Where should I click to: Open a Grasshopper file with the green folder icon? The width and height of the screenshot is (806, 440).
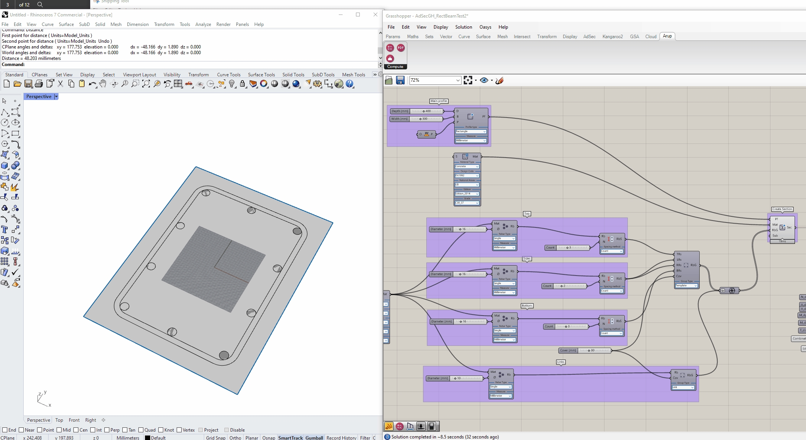point(389,80)
